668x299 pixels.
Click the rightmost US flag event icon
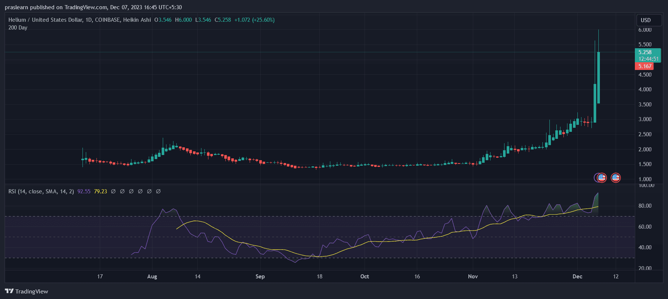616,178
